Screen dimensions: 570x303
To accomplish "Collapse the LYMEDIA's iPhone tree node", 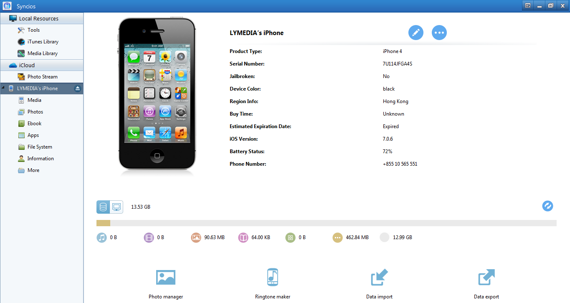I will click(x=3, y=88).
